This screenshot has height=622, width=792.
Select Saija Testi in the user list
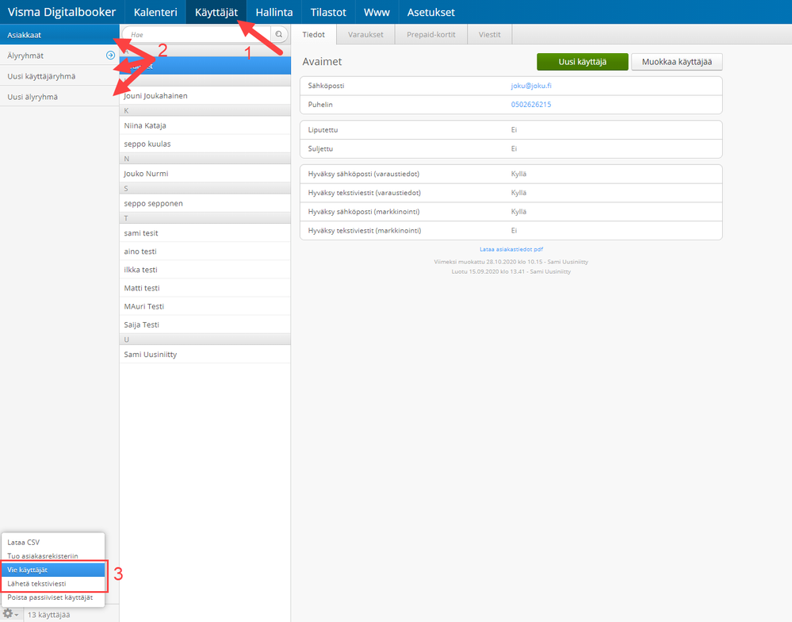(205, 324)
